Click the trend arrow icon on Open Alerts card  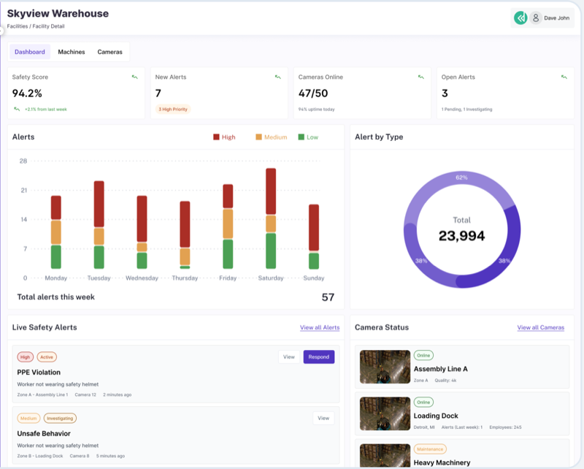[564, 77]
